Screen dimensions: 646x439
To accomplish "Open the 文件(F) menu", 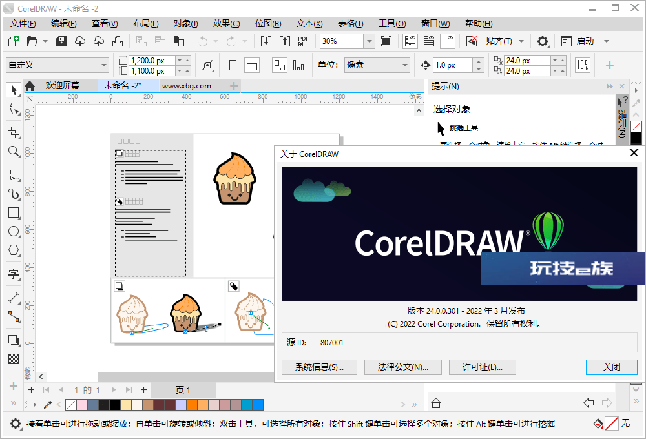I will click(x=23, y=23).
